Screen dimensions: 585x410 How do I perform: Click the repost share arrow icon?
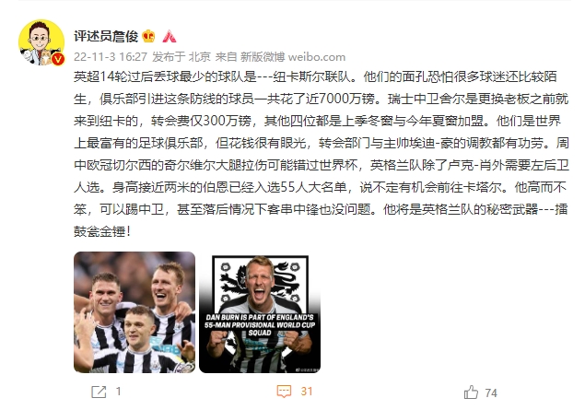point(99,392)
